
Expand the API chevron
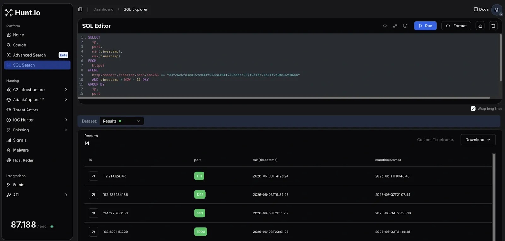(x=66, y=195)
